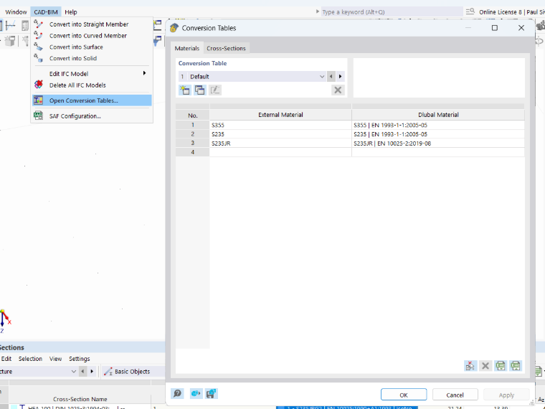Click the import-from-Excel table icon
Viewport: 545px width, 409px height.
tap(501, 365)
